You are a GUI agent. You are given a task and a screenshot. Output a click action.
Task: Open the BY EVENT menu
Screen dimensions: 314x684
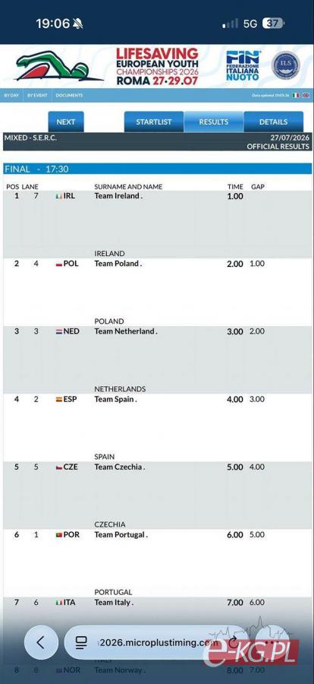[37, 96]
